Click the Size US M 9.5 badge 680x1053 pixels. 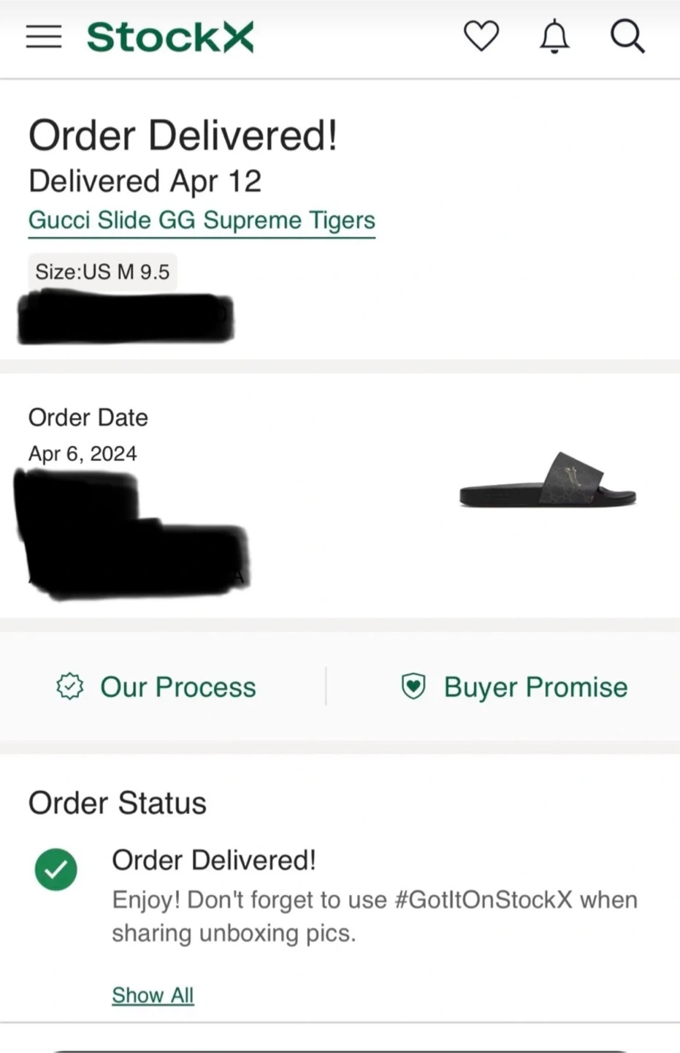click(x=102, y=272)
